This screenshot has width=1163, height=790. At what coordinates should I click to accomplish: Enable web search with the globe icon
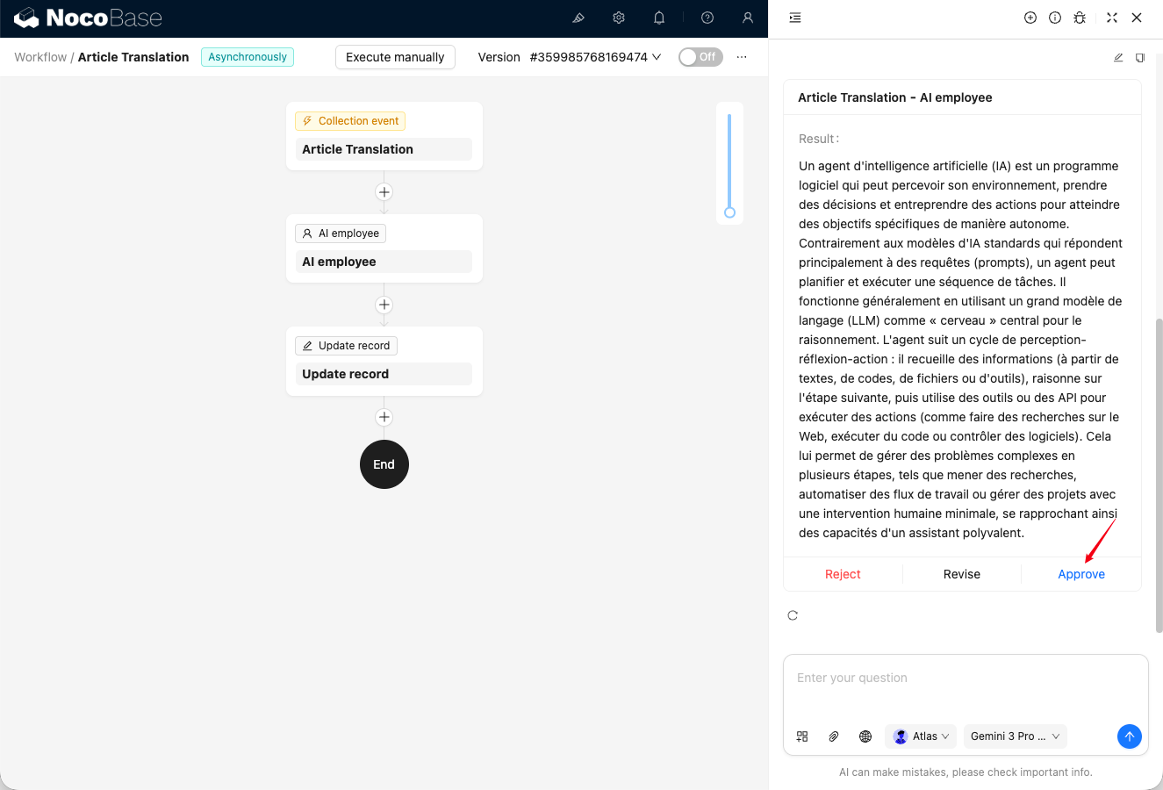pyautogui.click(x=865, y=736)
